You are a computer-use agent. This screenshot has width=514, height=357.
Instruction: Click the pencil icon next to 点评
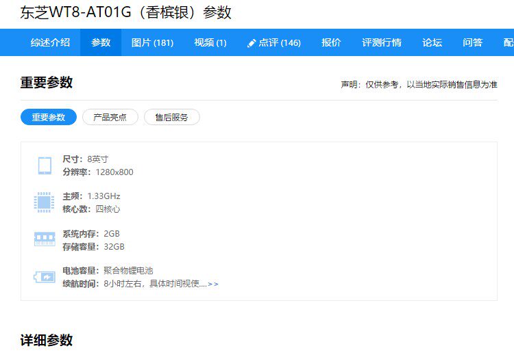[252, 43]
